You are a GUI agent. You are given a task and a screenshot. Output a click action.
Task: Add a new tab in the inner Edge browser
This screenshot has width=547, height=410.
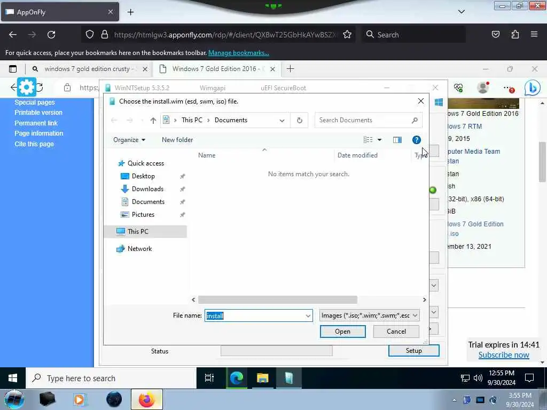290,69
